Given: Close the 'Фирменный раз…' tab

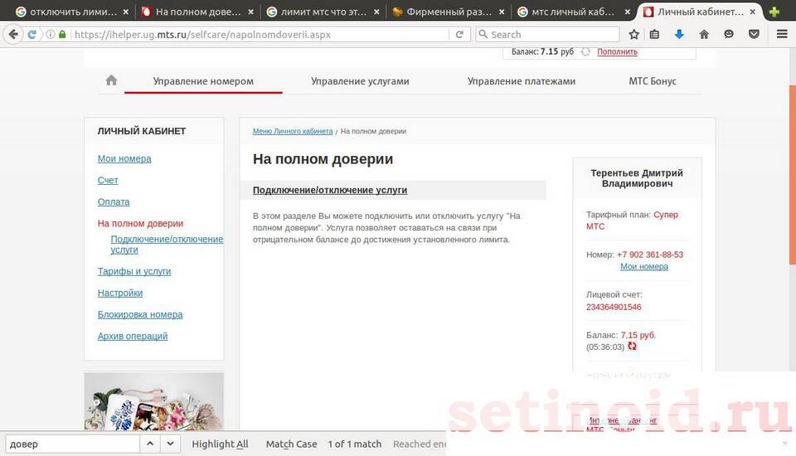Looking at the screenshot, I should pos(502,12).
